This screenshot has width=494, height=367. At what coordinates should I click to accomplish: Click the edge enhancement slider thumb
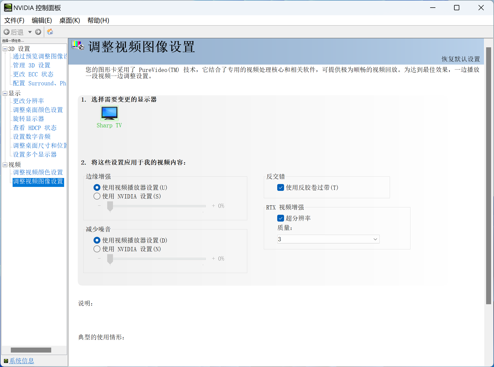click(110, 206)
